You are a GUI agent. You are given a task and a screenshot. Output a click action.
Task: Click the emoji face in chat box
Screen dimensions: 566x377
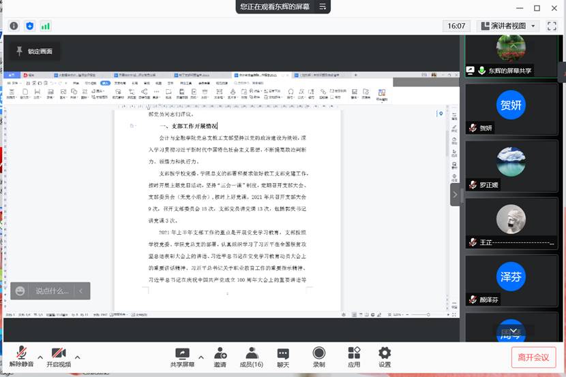point(20,291)
